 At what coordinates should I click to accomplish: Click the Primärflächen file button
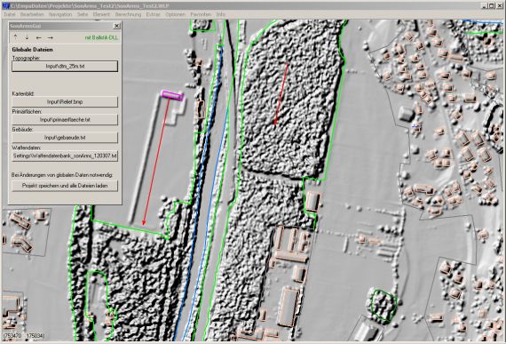(x=65, y=120)
